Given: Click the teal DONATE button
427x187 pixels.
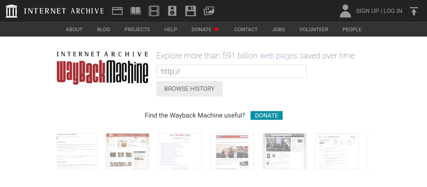Looking at the screenshot, I should click(266, 116).
